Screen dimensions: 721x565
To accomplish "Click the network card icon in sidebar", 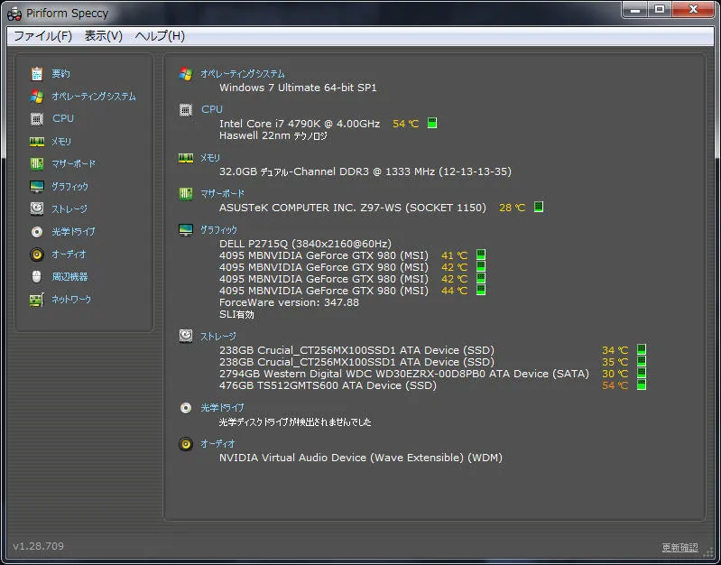I will click(36, 300).
